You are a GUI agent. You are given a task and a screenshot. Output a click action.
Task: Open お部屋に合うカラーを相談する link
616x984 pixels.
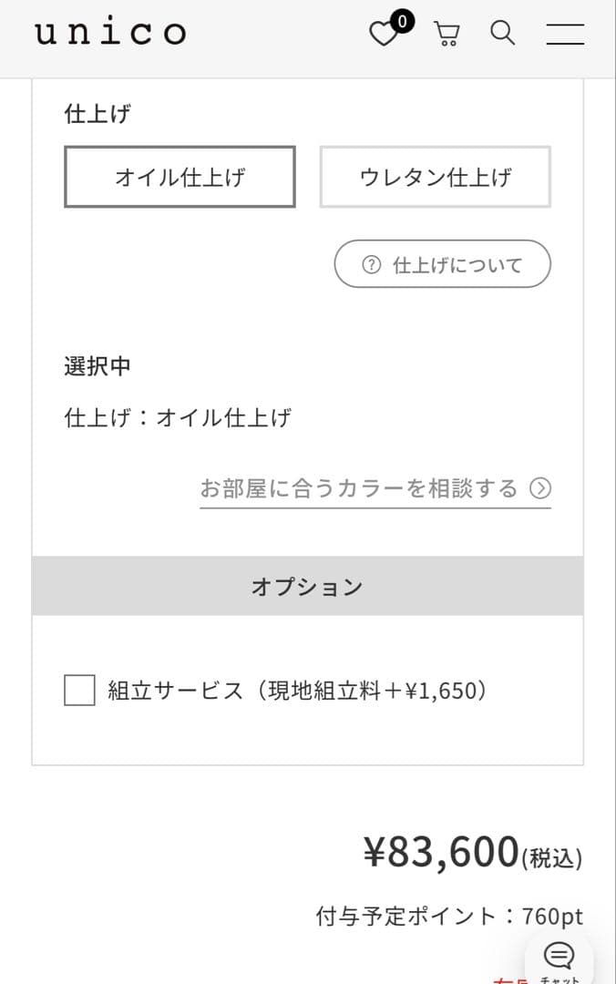[x=359, y=488]
